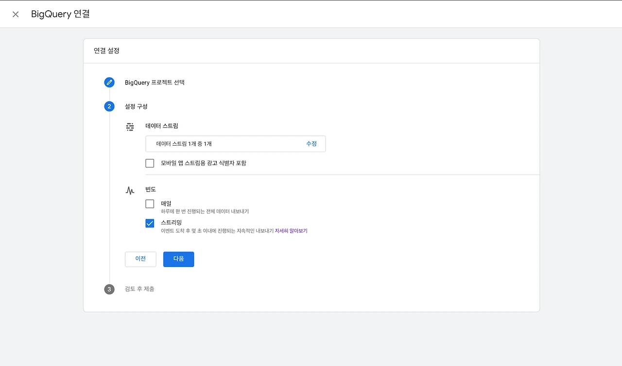The image size is (622, 366).
Task: Expand the 검토 후 제출 step
Action: click(139, 289)
